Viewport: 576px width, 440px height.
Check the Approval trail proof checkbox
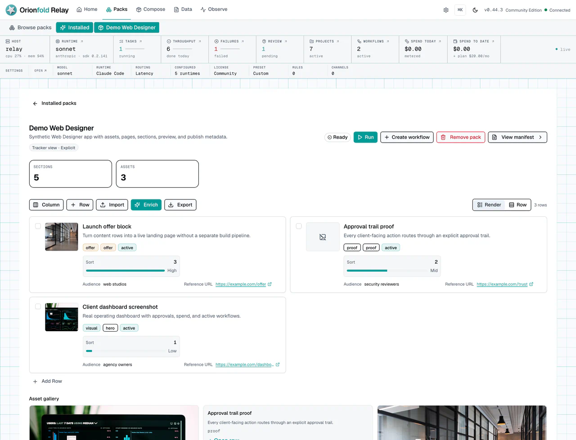(299, 226)
